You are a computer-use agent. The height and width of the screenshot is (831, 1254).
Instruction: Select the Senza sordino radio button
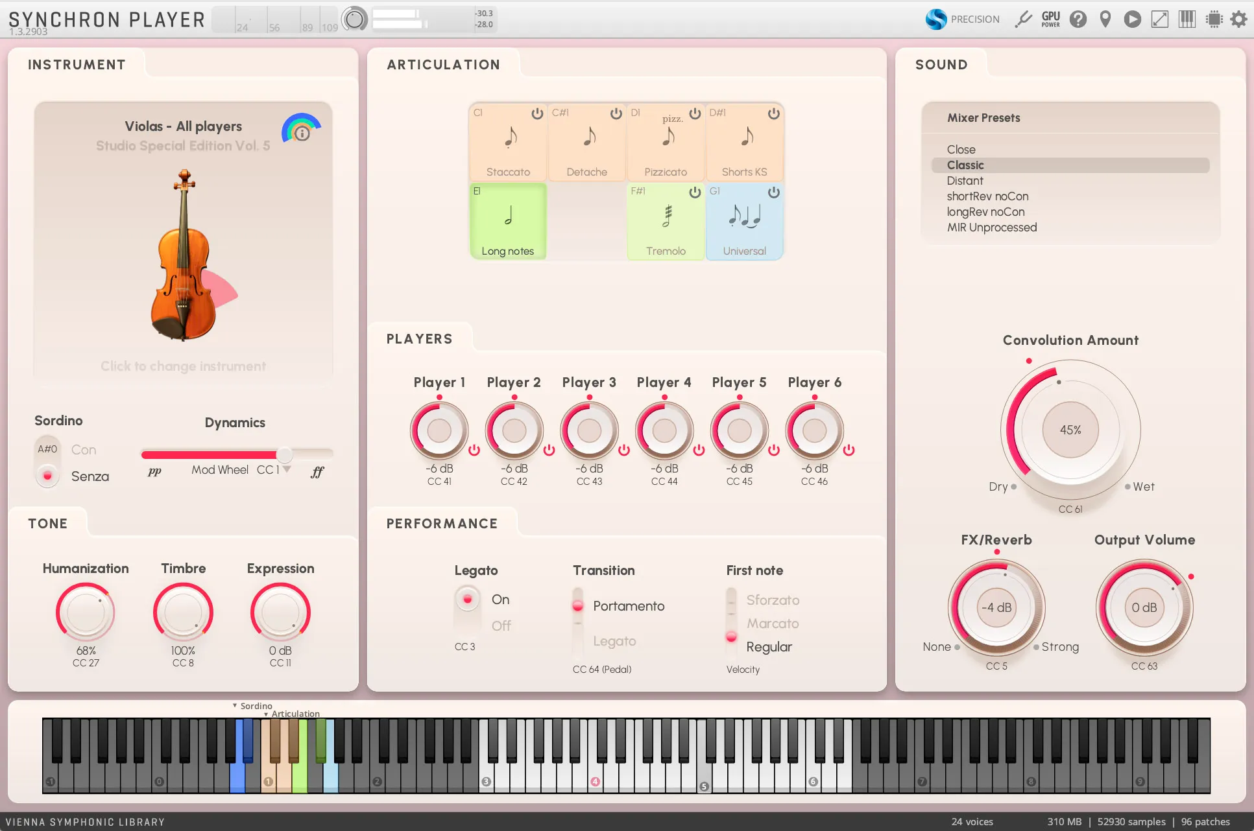point(47,476)
